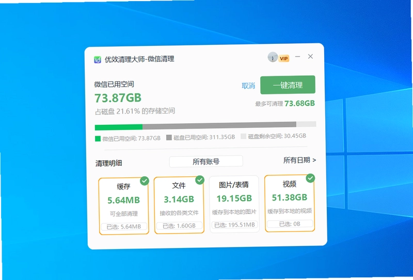Click the 73.87GB used space value

[118, 98]
